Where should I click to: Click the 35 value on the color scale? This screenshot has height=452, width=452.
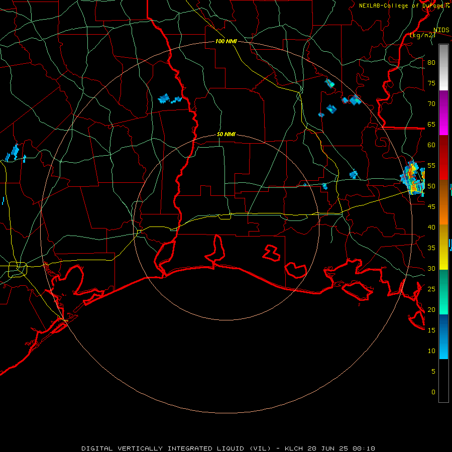coord(431,248)
